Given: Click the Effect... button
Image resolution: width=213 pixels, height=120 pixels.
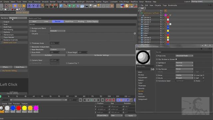Looking at the screenshot, I should pos(6,67).
